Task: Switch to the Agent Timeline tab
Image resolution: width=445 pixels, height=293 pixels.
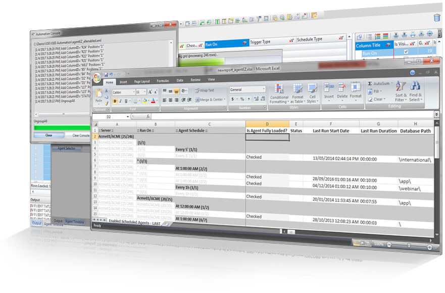Action: coord(75,222)
